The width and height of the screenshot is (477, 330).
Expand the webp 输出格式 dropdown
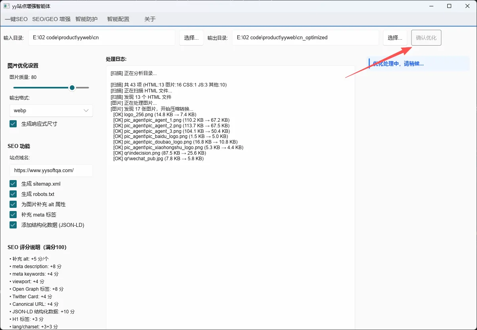(51, 111)
